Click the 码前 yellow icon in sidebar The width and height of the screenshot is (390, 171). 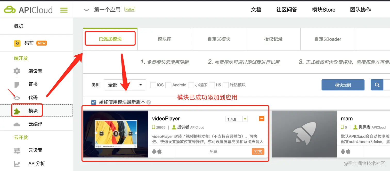click(17, 43)
